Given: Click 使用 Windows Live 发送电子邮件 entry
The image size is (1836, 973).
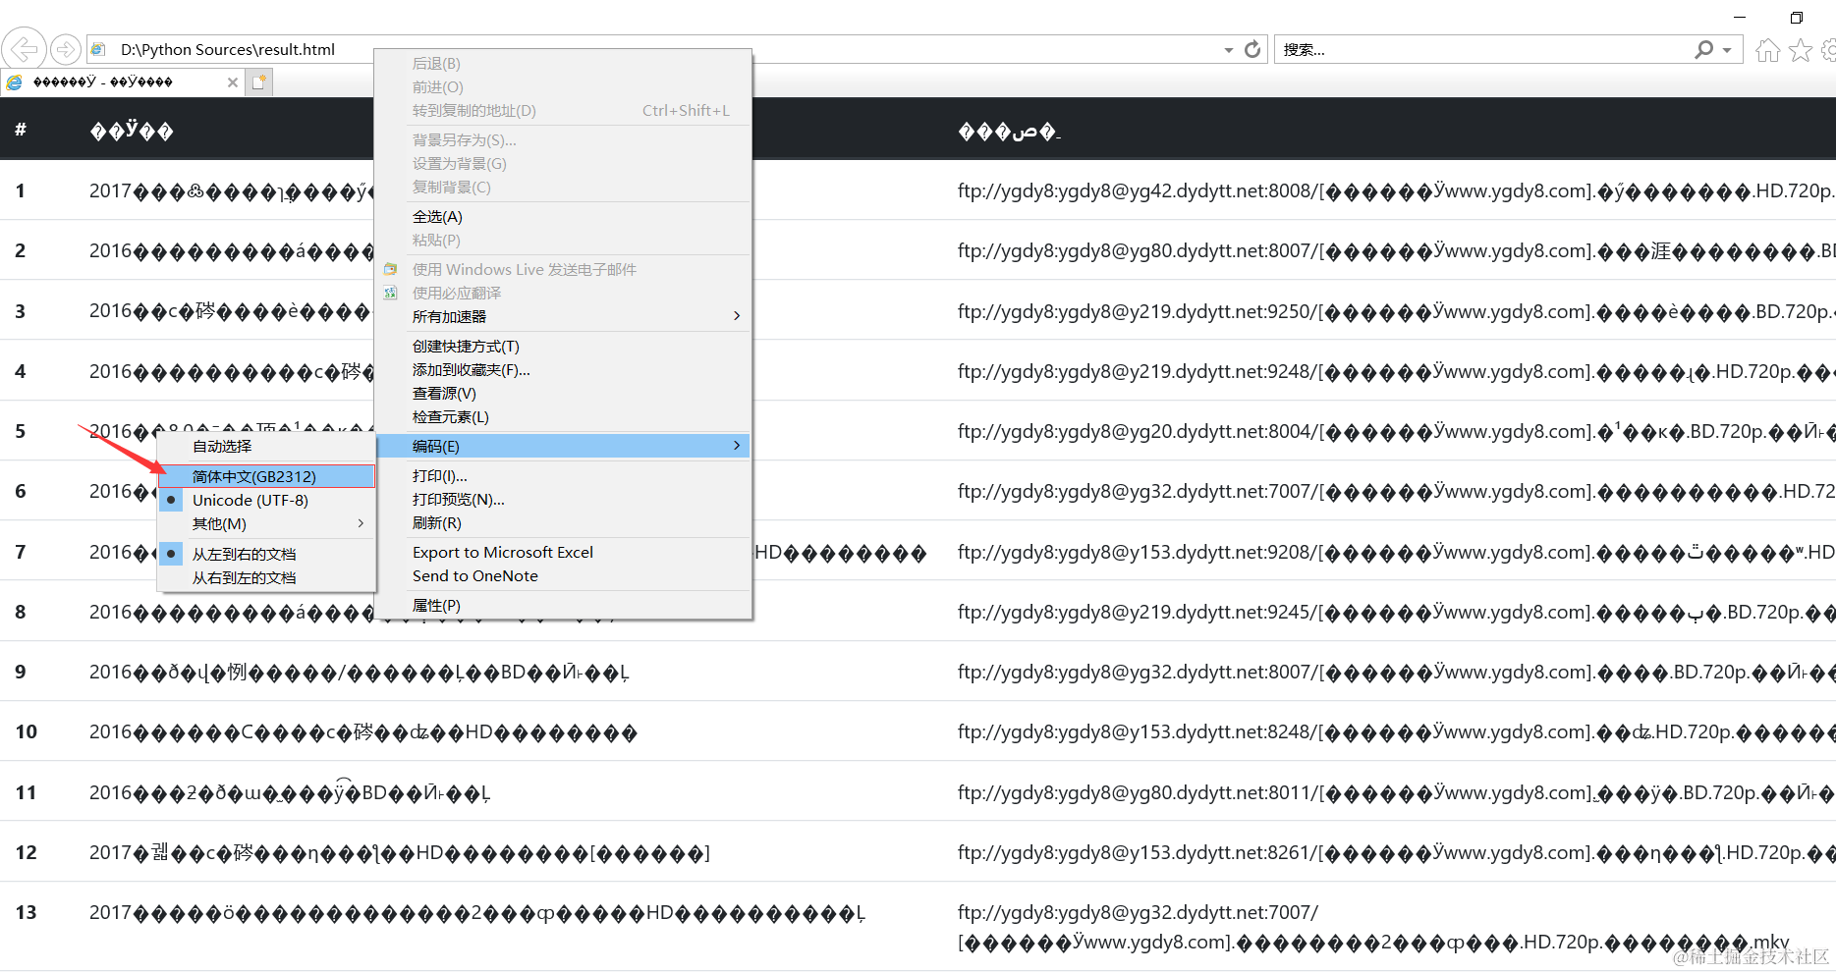Looking at the screenshot, I should tap(563, 269).
